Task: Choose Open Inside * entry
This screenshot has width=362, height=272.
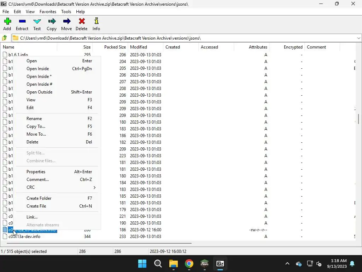Action: tap(57, 76)
